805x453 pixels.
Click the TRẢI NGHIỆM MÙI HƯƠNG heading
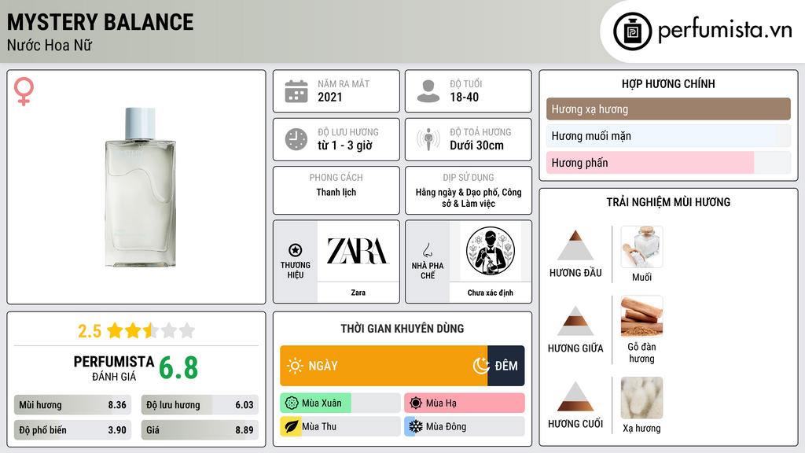pos(668,202)
